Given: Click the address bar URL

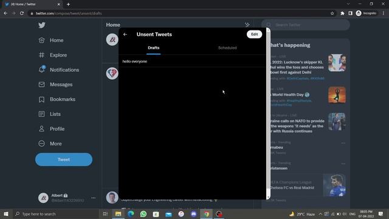Looking at the screenshot, I should click(69, 13).
